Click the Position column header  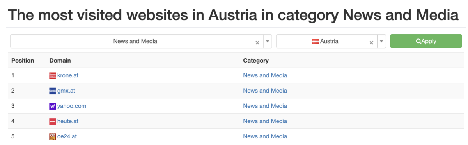[x=23, y=61]
